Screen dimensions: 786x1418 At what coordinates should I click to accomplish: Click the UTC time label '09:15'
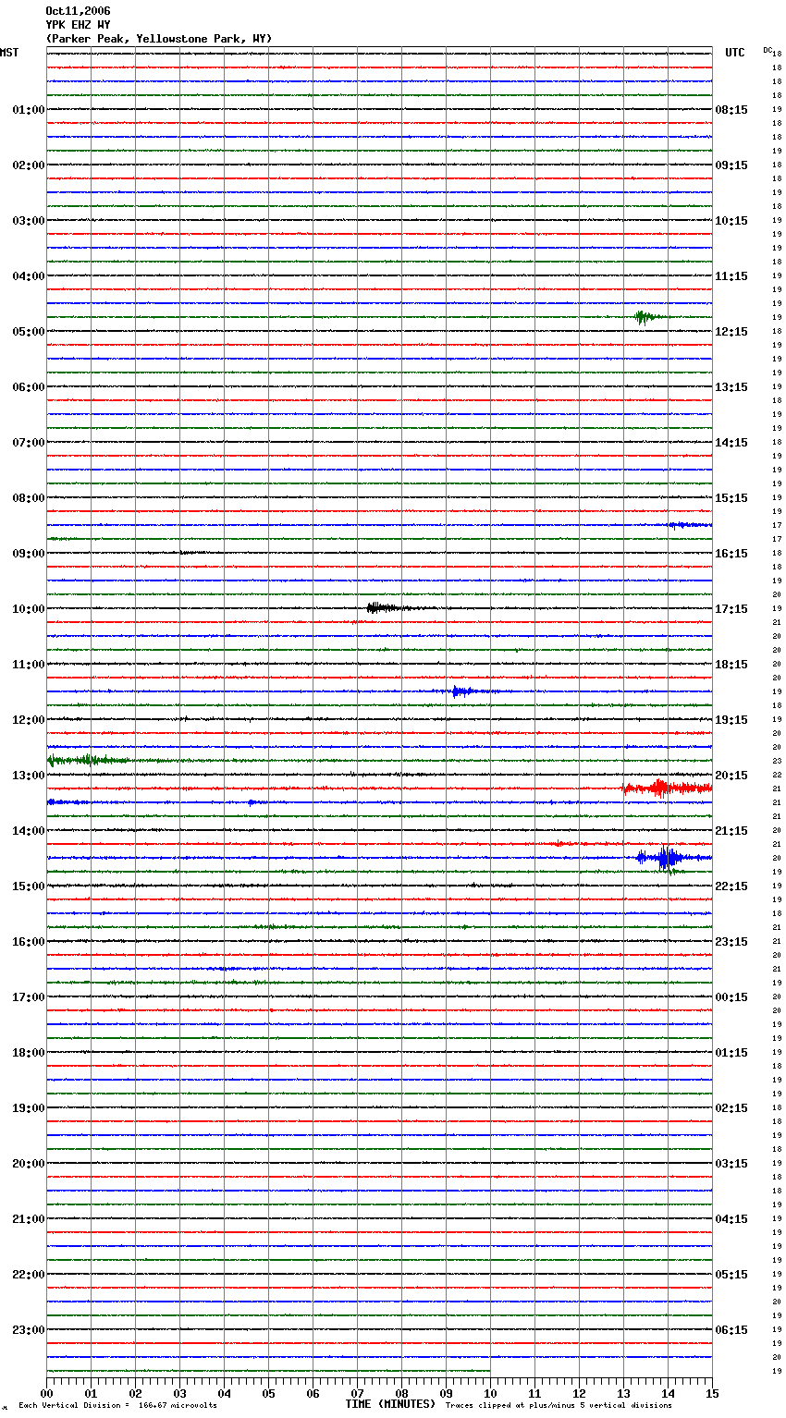click(x=731, y=165)
